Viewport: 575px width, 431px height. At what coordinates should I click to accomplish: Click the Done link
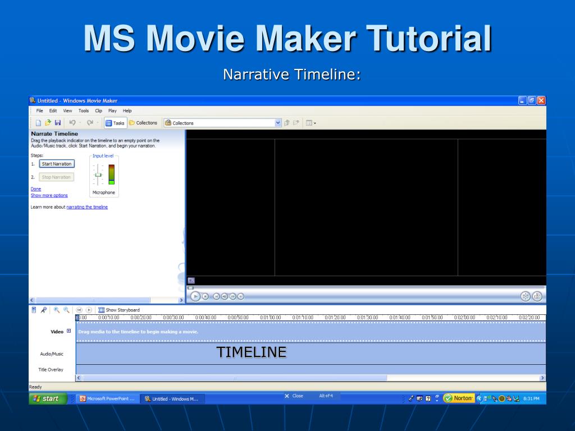pos(36,189)
